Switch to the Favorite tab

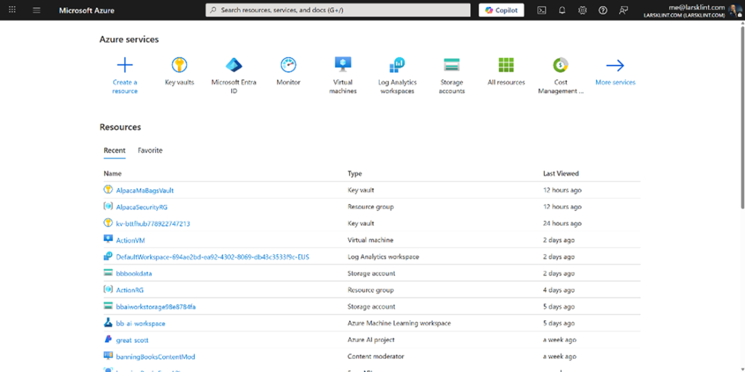click(150, 150)
